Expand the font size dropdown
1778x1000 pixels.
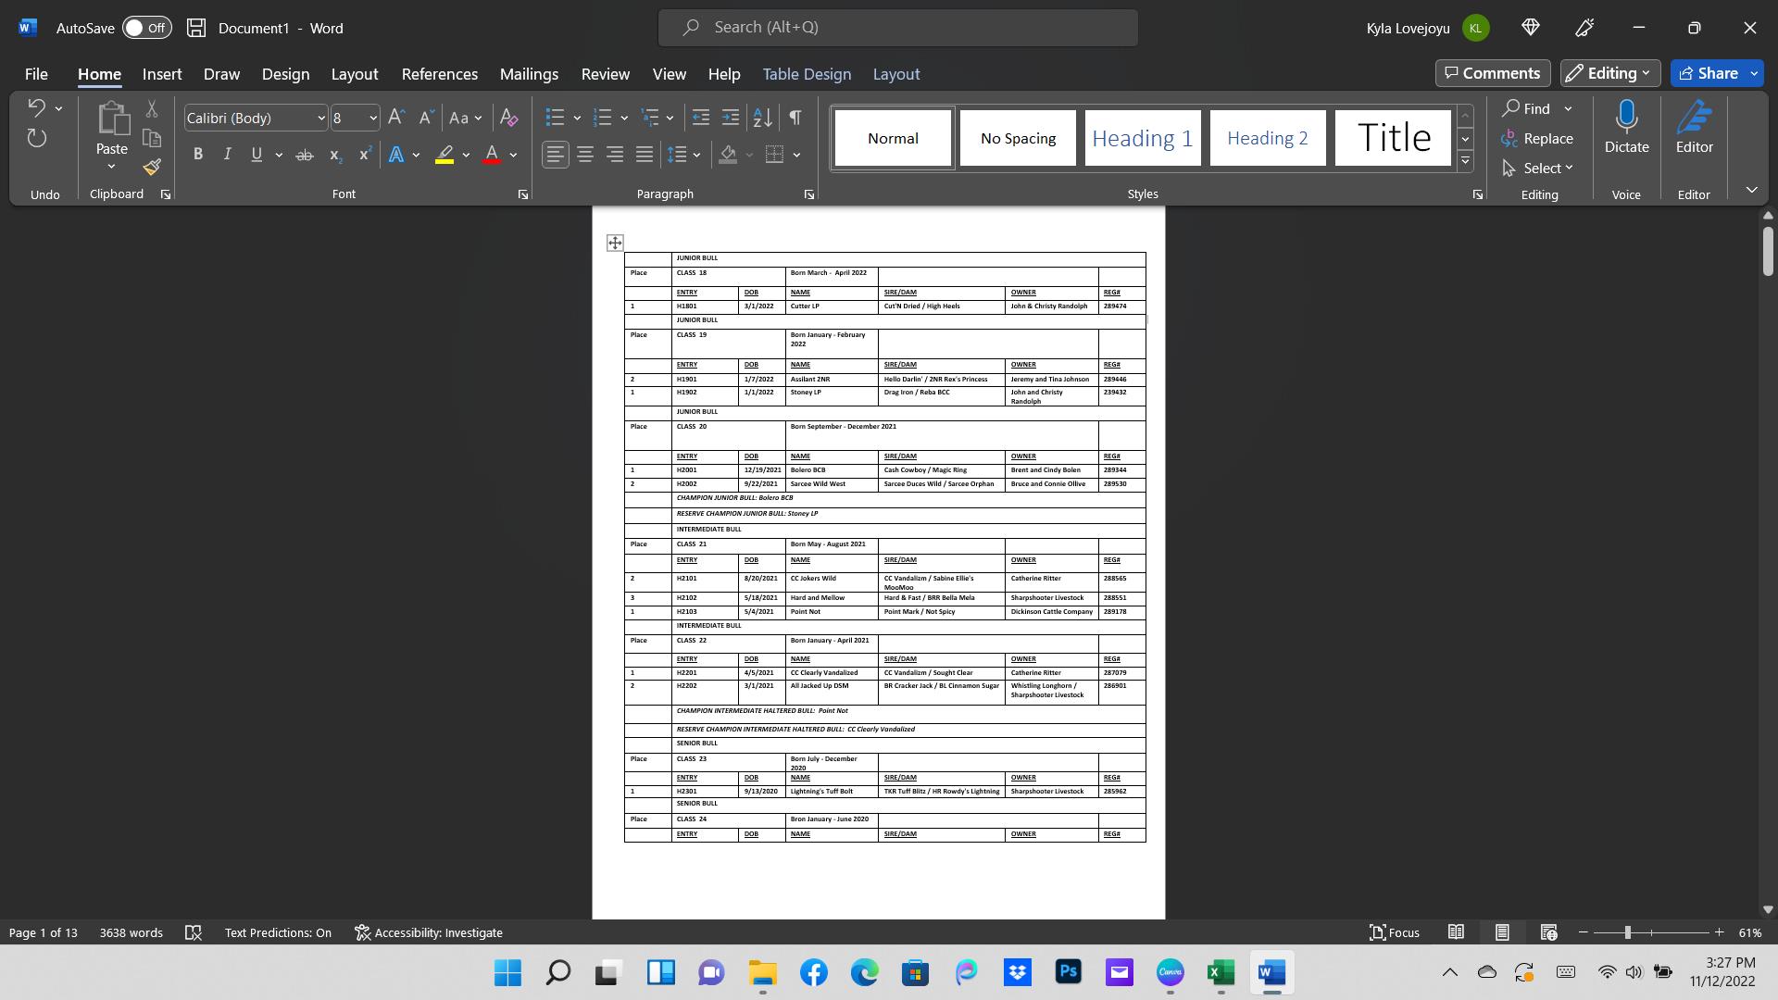pyautogui.click(x=372, y=119)
